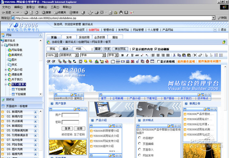Expand the 关于我们 tree node

click(x=6, y=80)
